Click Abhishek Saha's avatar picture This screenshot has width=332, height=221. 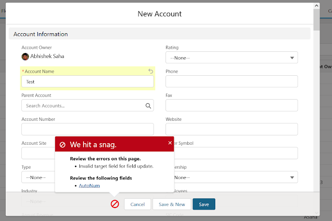tap(25, 57)
